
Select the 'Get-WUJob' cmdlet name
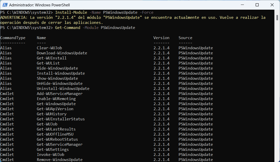47,124
